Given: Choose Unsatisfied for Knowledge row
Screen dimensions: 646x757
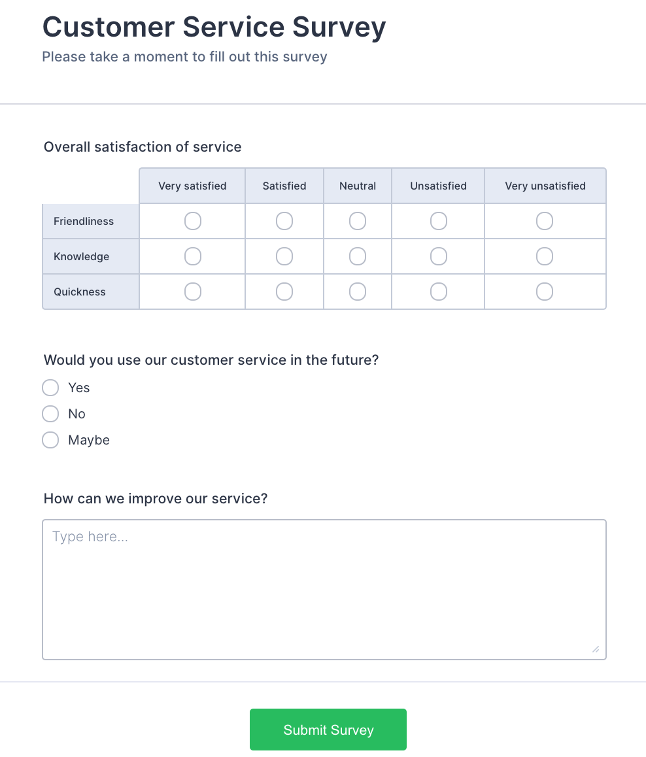Looking at the screenshot, I should [439, 256].
